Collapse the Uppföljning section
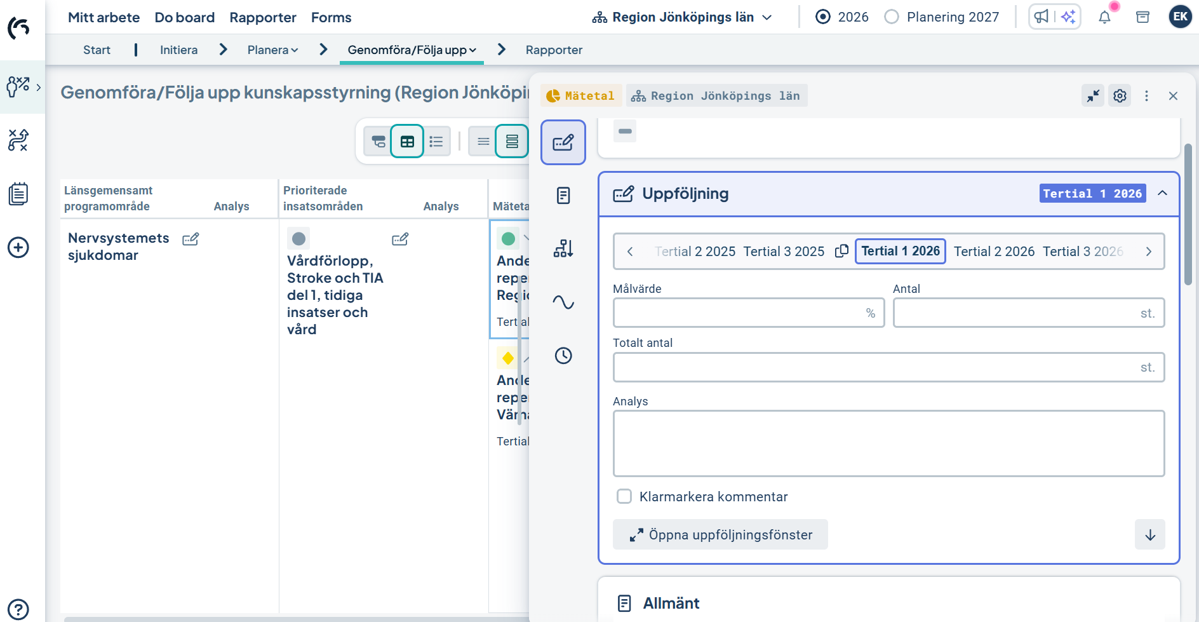This screenshot has width=1199, height=622. (x=1162, y=193)
